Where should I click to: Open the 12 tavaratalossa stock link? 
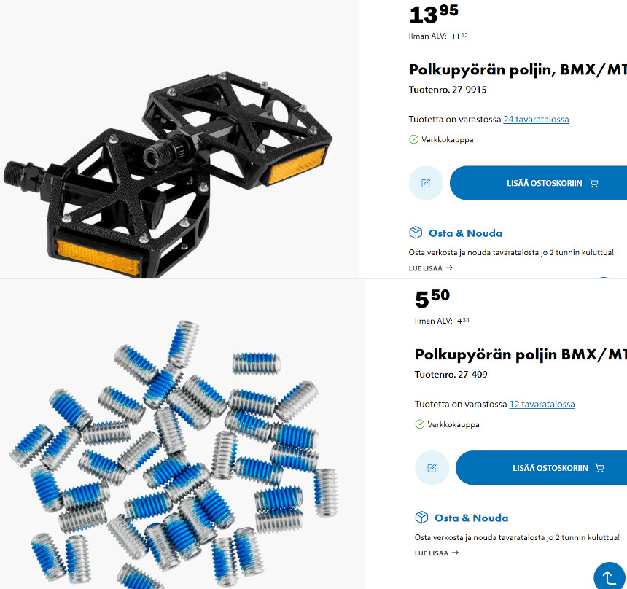tap(542, 405)
